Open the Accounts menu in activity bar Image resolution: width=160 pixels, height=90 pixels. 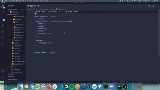[x=3, y=71]
